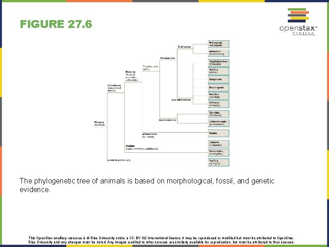The width and height of the screenshot is (329, 247).
Task: Select the Mollusca (mollusks) box
Action: coord(218,104)
